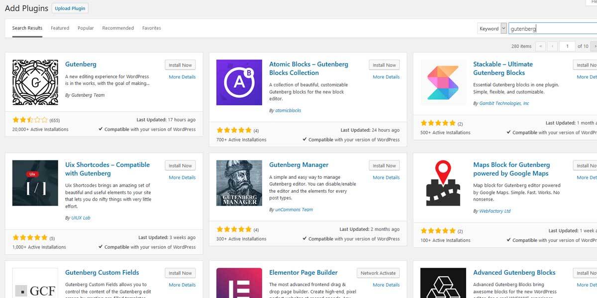The width and height of the screenshot is (597, 298).
Task: Click the "1,000+ Active Installations" text
Action: pyautogui.click(x=39, y=247)
